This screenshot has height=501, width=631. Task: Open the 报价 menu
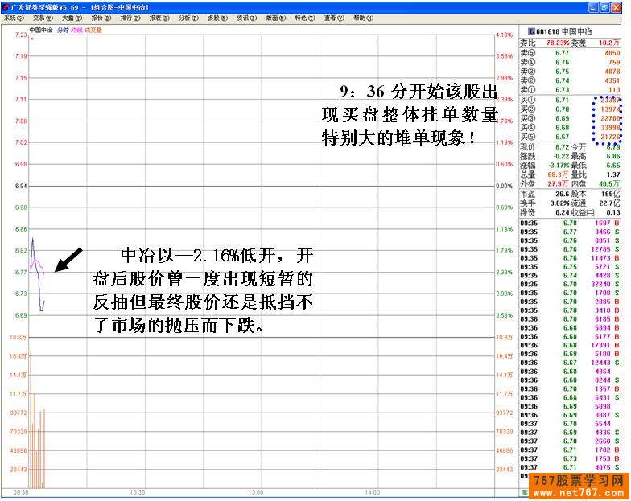101,18
